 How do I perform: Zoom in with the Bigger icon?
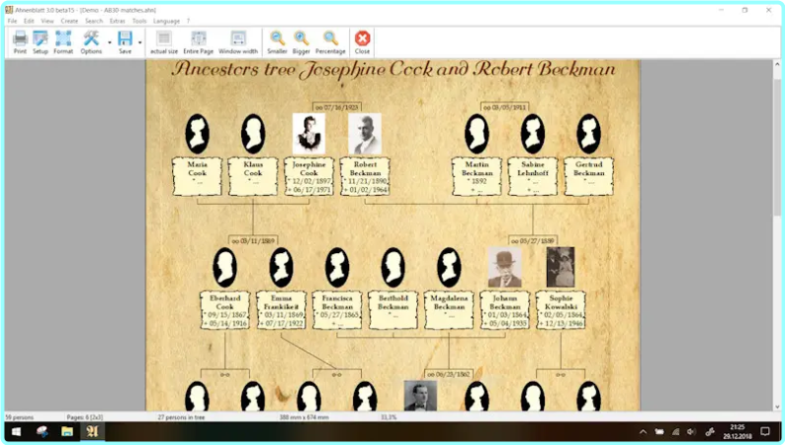click(x=302, y=40)
